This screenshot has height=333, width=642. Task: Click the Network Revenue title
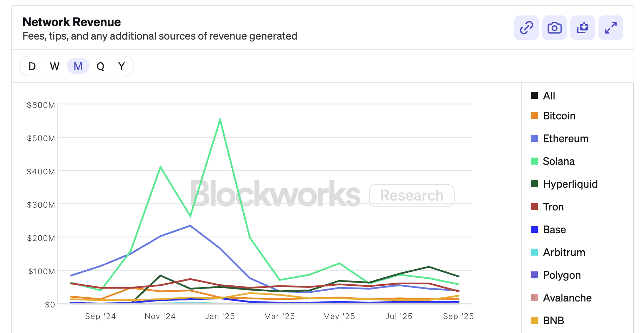(x=72, y=22)
